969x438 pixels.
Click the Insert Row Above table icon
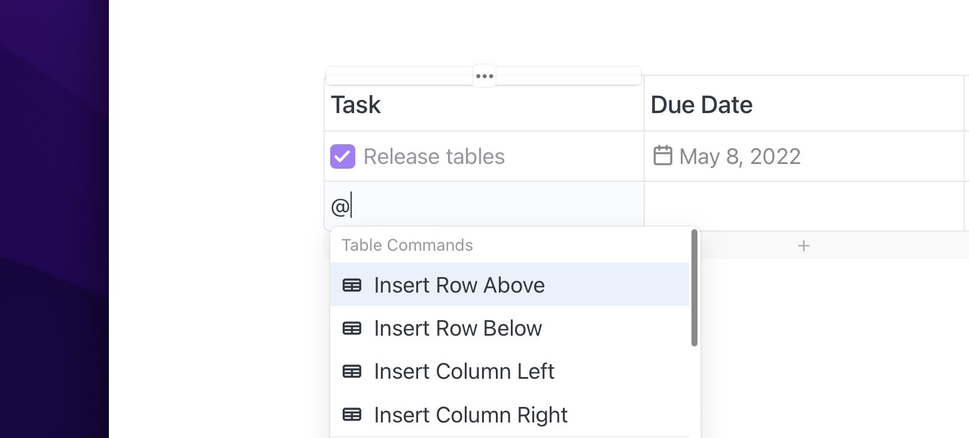click(352, 285)
